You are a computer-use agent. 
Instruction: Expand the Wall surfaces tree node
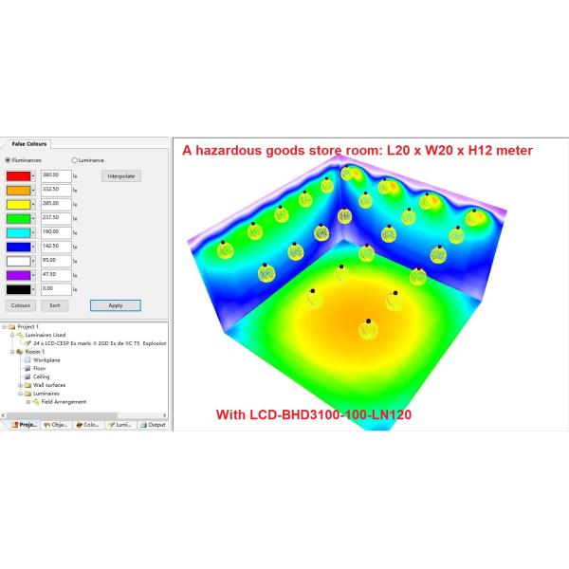19,385
